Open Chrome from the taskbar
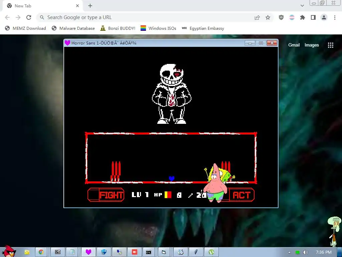The width and height of the screenshot is (342, 257). (x=41, y=252)
